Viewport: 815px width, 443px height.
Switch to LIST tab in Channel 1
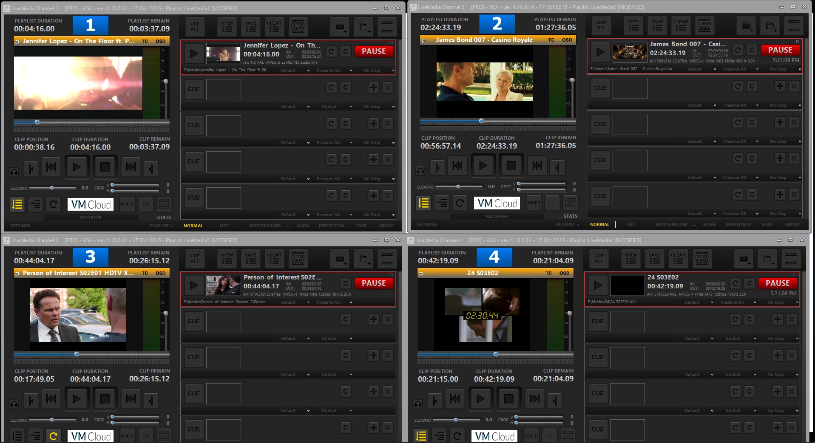click(x=224, y=226)
